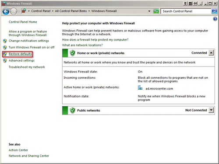
Task: Open the breadcrumb arrow before Control Panel
Action: coord(29,11)
